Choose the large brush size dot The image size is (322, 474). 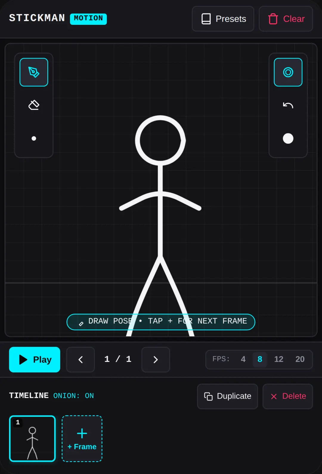(288, 138)
